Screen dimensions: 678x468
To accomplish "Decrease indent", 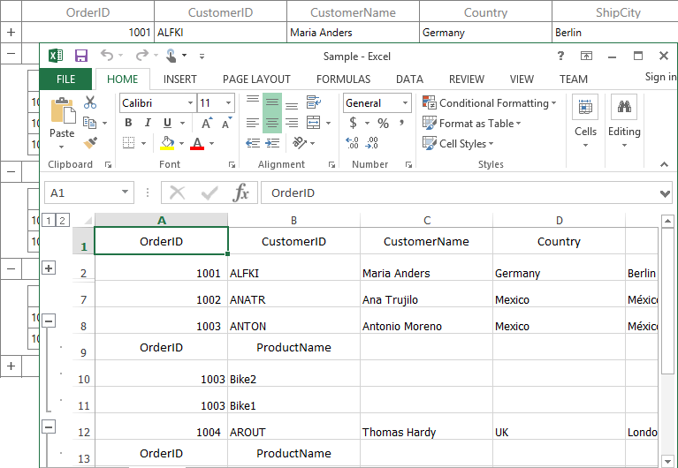I will click(253, 142).
